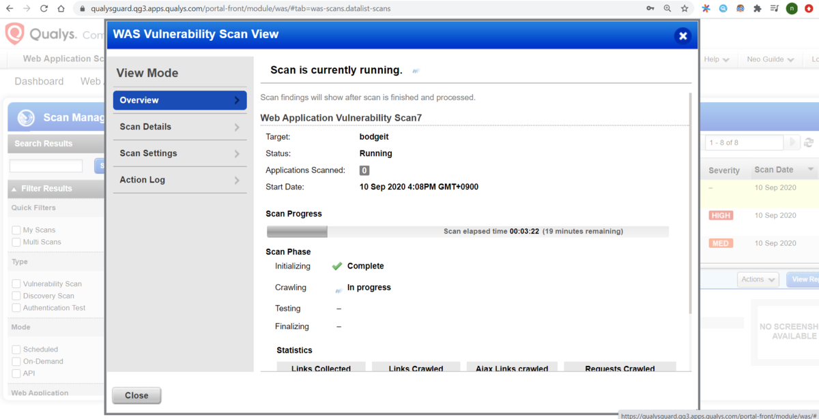Toggle the My Scans filter
Image resolution: width=819 pixels, height=419 pixels.
click(x=16, y=230)
